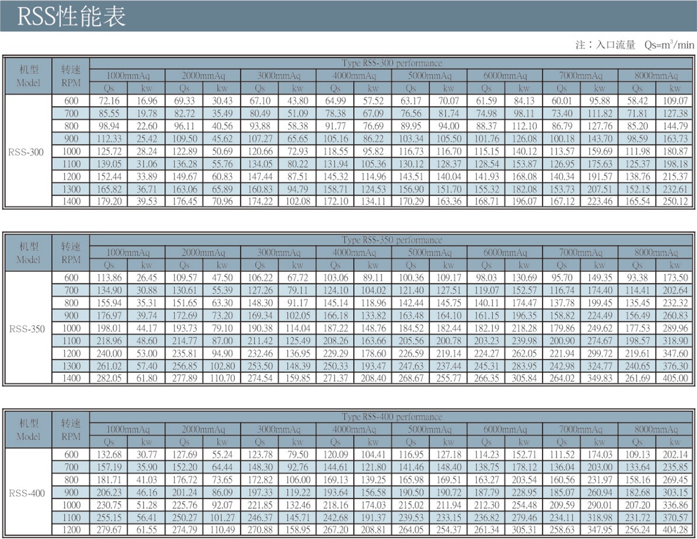Select the 'Type RSS-300 performance' header

tap(391, 63)
